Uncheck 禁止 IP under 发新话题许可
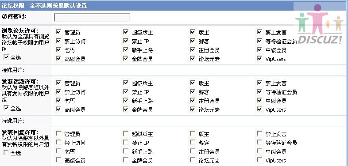The height and width of the screenshot is (166, 348). click(x=126, y=92)
